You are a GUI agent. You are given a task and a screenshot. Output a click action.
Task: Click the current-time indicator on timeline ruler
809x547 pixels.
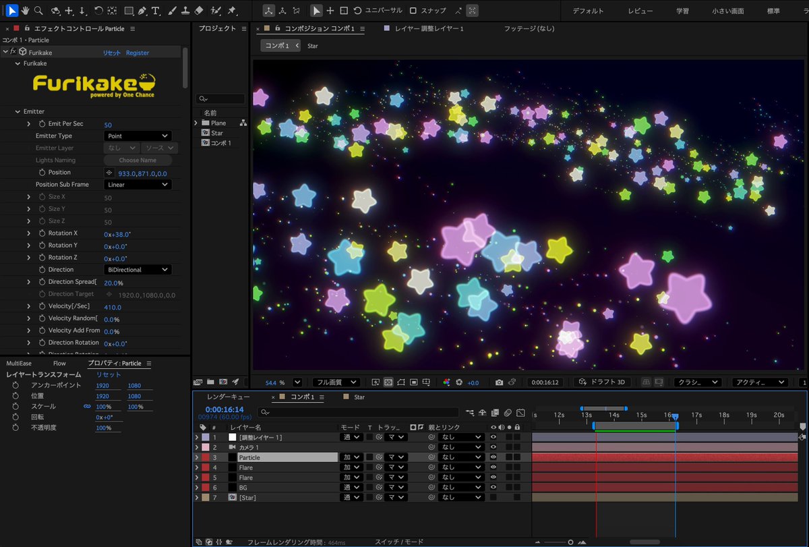[675, 416]
